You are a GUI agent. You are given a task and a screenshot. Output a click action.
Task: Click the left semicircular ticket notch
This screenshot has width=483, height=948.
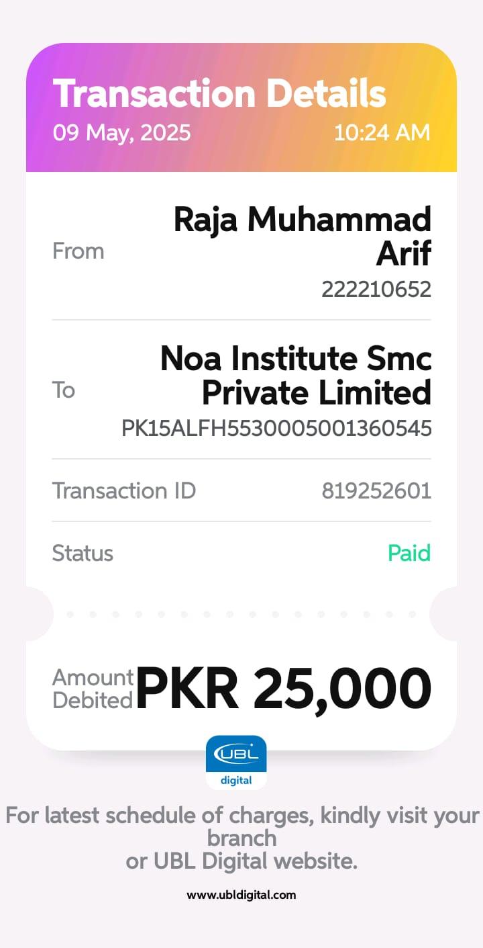pos(38,614)
